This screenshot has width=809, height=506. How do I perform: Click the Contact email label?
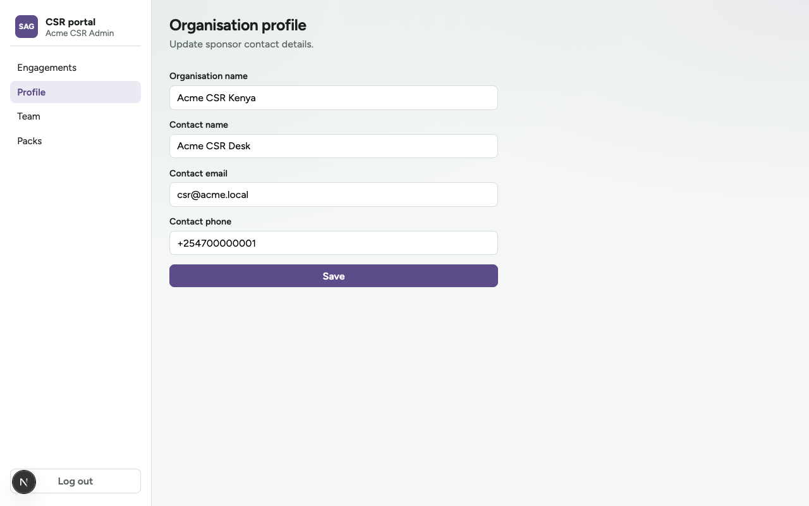pyautogui.click(x=198, y=173)
